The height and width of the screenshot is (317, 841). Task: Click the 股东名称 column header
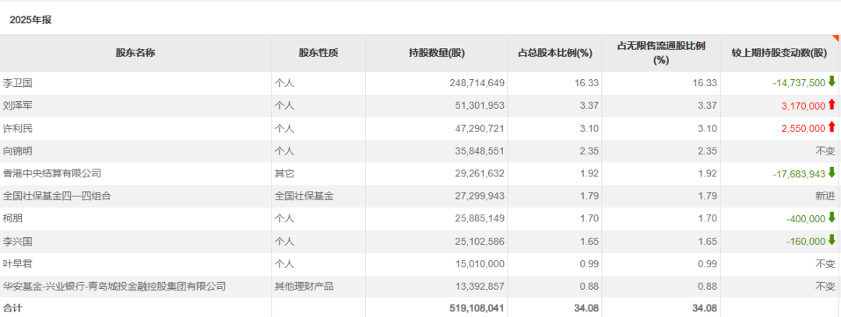click(x=135, y=53)
